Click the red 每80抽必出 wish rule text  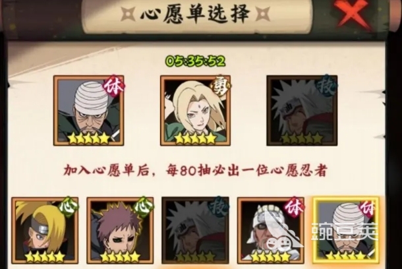[195, 170]
